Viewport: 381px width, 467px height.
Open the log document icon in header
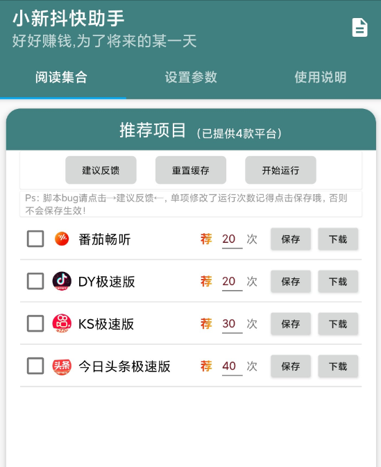point(359,28)
